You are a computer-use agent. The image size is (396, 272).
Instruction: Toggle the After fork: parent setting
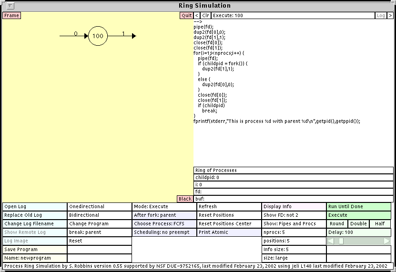pyautogui.click(x=164, y=215)
